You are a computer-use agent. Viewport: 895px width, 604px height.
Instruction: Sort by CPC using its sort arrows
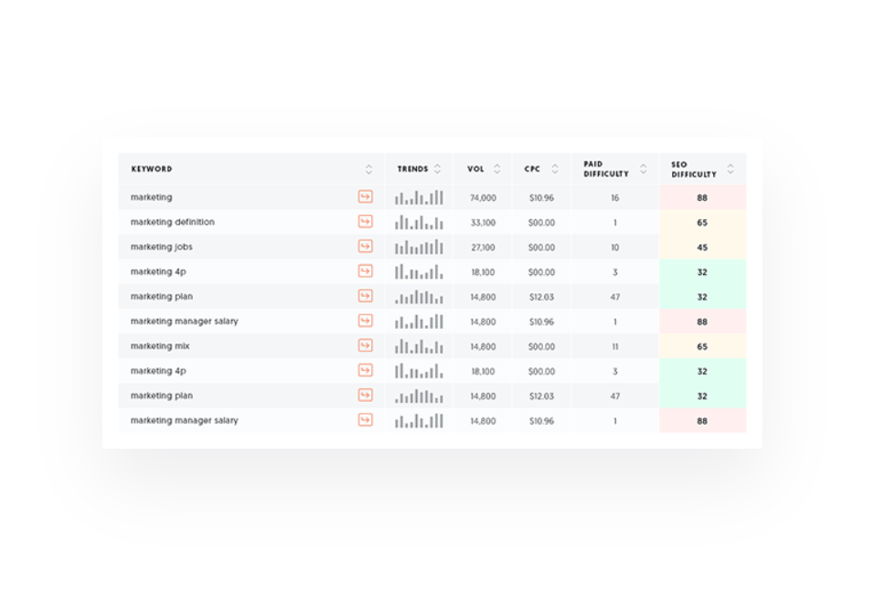555,169
